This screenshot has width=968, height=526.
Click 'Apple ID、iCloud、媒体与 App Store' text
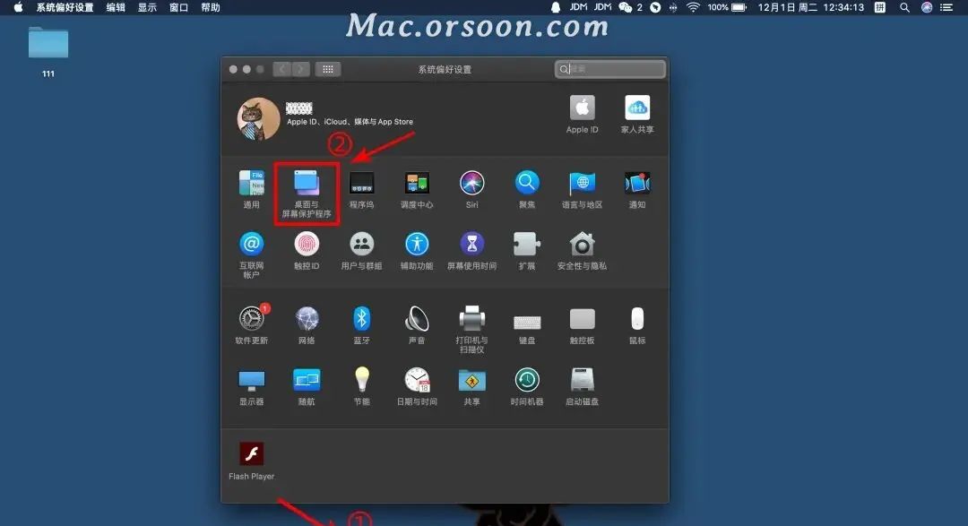(350, 122)
